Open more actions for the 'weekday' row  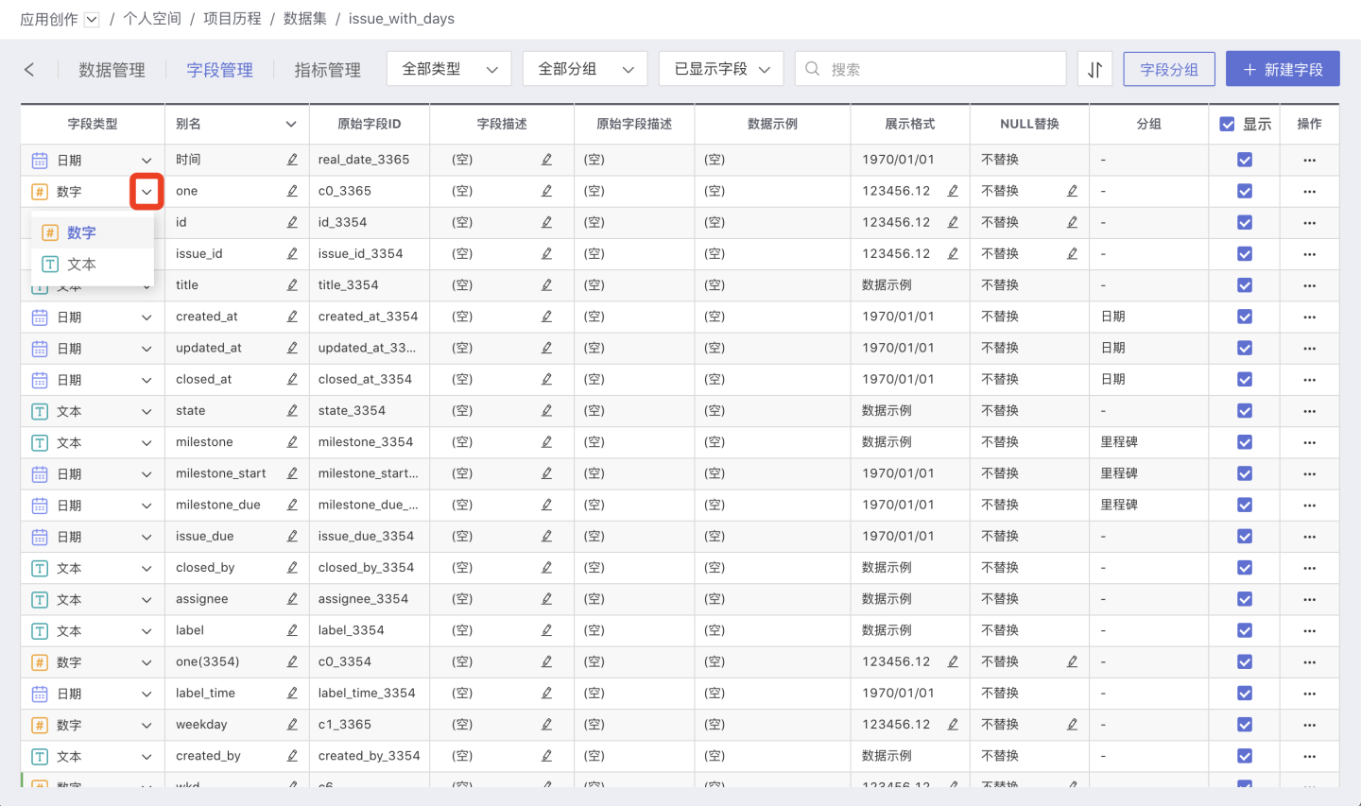1309,725
